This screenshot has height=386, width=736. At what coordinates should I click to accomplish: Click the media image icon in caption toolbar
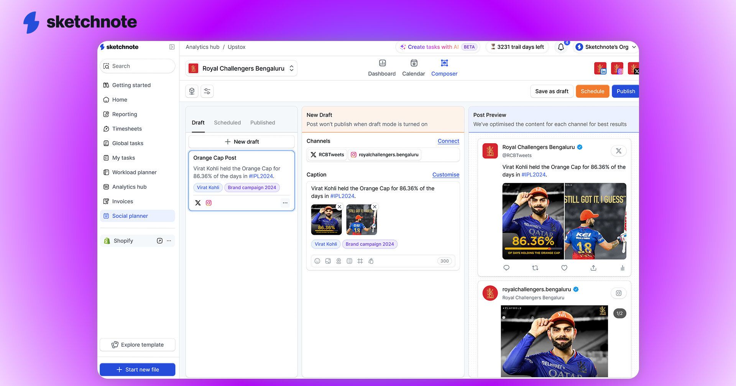click(x=328, y=261)
